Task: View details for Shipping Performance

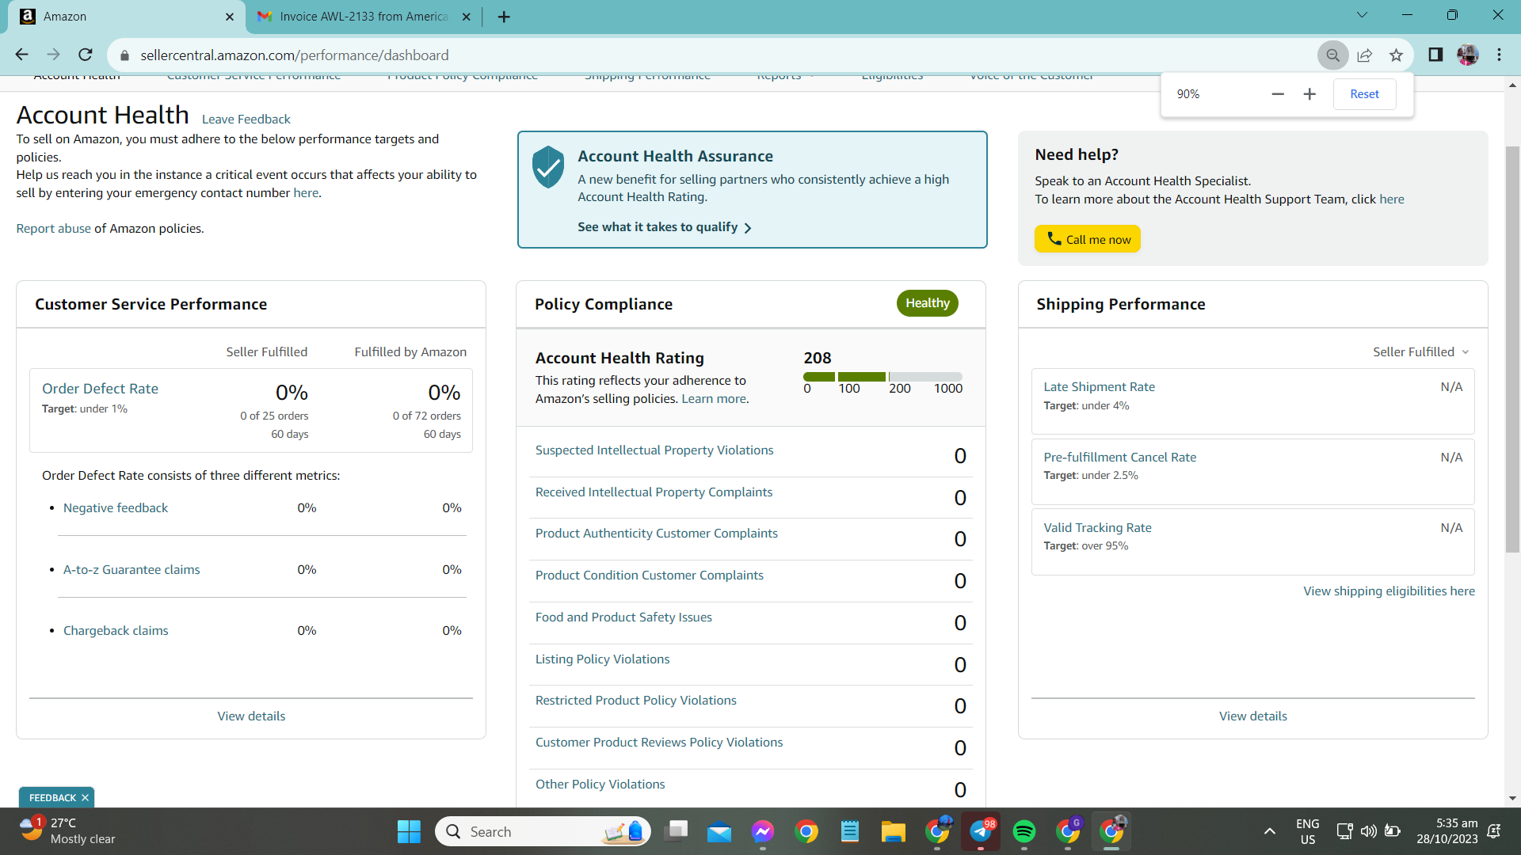Action: (x=1252, y=716)
